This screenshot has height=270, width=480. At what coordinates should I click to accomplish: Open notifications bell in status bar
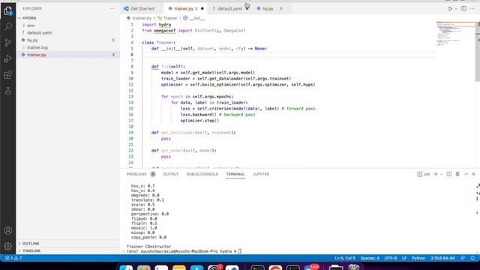[472, 258]
